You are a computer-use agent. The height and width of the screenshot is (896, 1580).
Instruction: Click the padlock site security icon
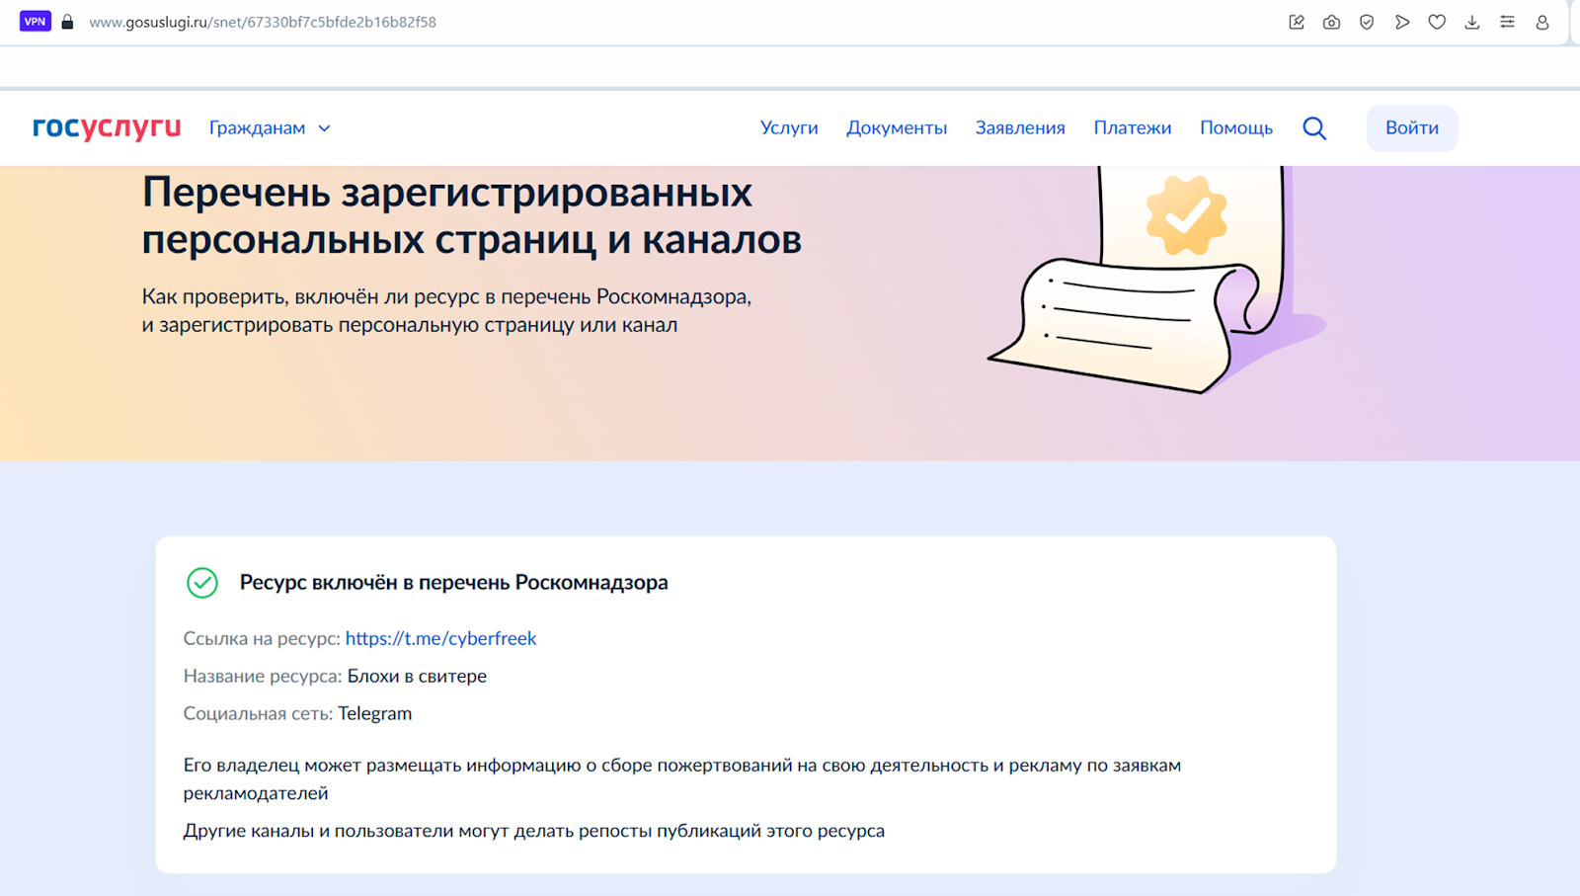pos(67,22)
